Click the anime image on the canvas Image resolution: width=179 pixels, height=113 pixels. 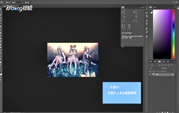pos(73,60)
